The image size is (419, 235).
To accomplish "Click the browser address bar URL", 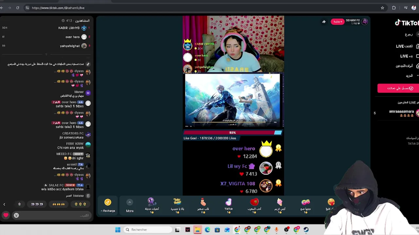I will (x=58, y=8).
